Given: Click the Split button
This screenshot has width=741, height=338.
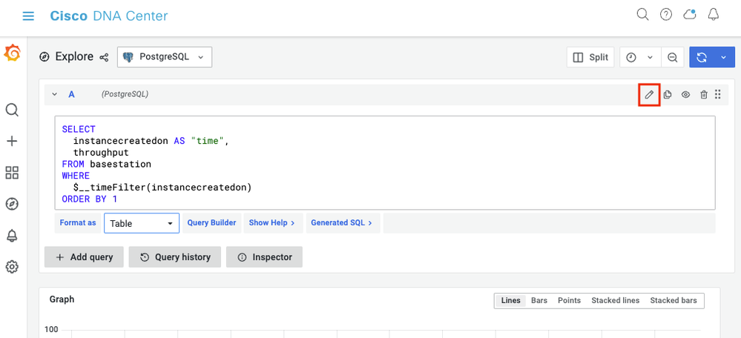Looking at the screenshot, I should pyautogui.click(x=590, y=57).
